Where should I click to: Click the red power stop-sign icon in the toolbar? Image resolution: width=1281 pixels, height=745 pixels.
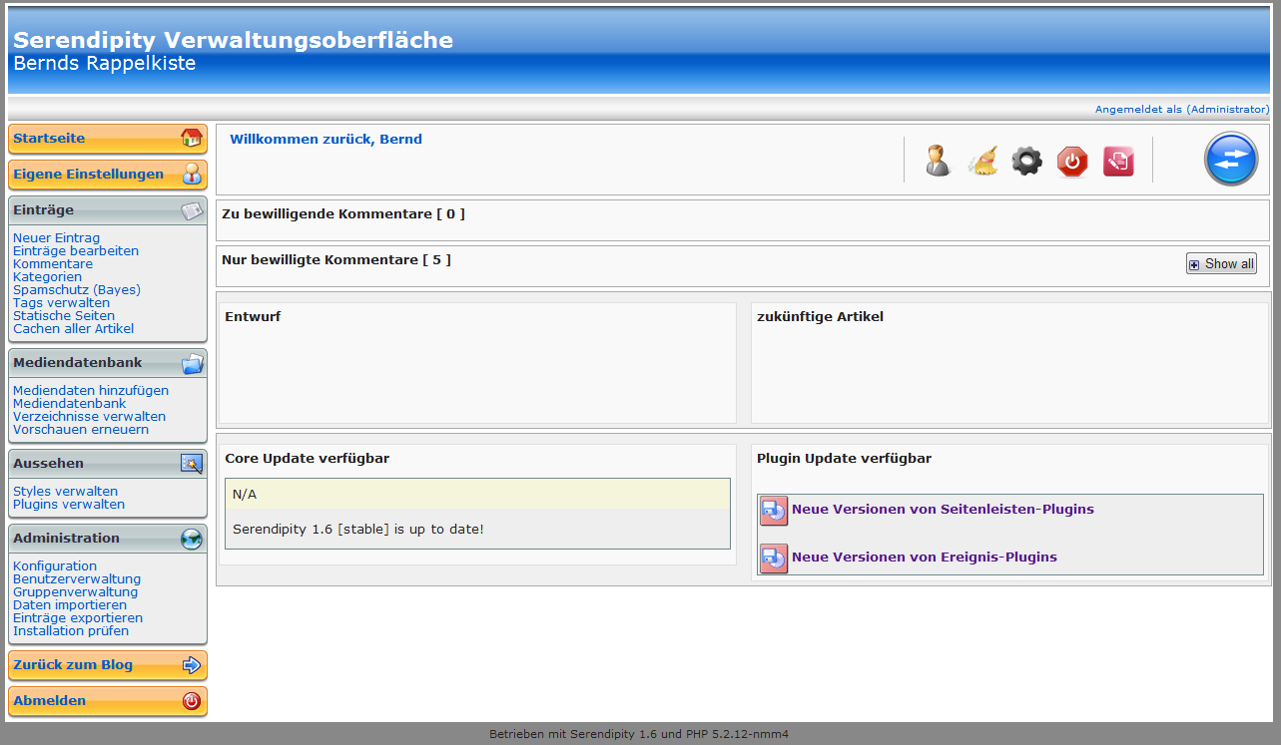point(1072,161)
